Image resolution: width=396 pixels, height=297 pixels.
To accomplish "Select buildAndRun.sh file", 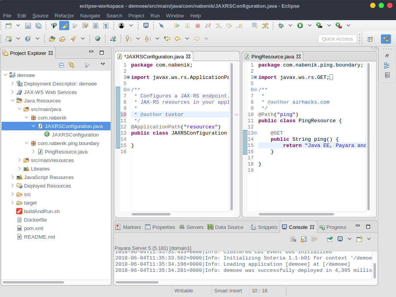I will coord(42,212).
